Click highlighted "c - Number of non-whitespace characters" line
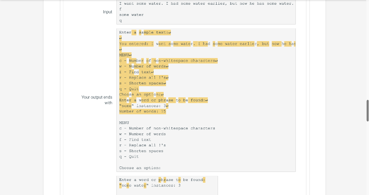This screenshot has height=195, width=369. click(168, 61)
